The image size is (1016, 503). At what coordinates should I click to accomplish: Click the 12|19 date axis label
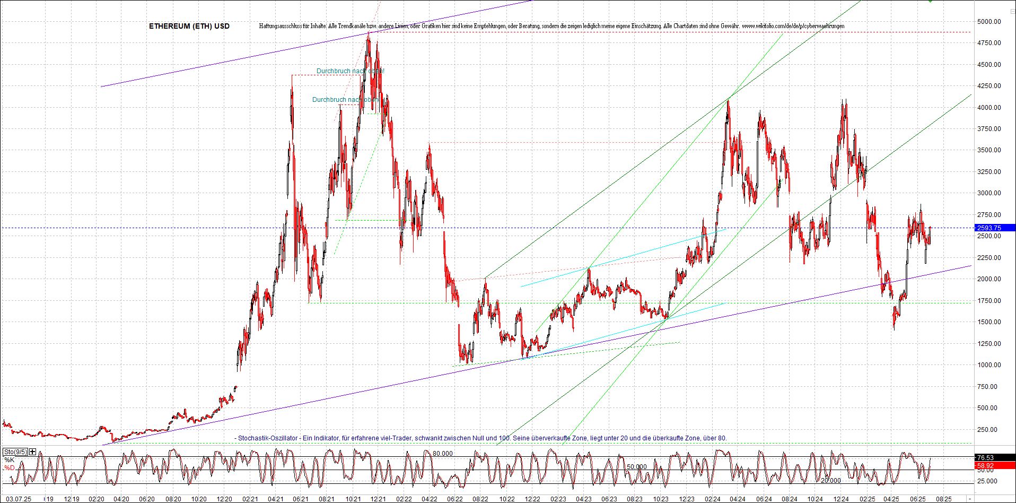click(x=72, y=499)
